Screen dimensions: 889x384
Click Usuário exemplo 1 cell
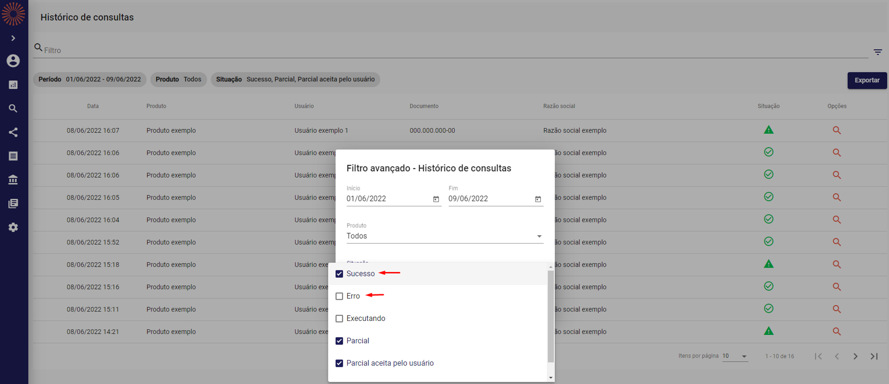point(321,130)
